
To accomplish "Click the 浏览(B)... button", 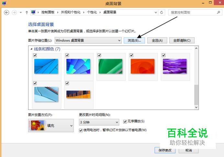I will point(134,40).
